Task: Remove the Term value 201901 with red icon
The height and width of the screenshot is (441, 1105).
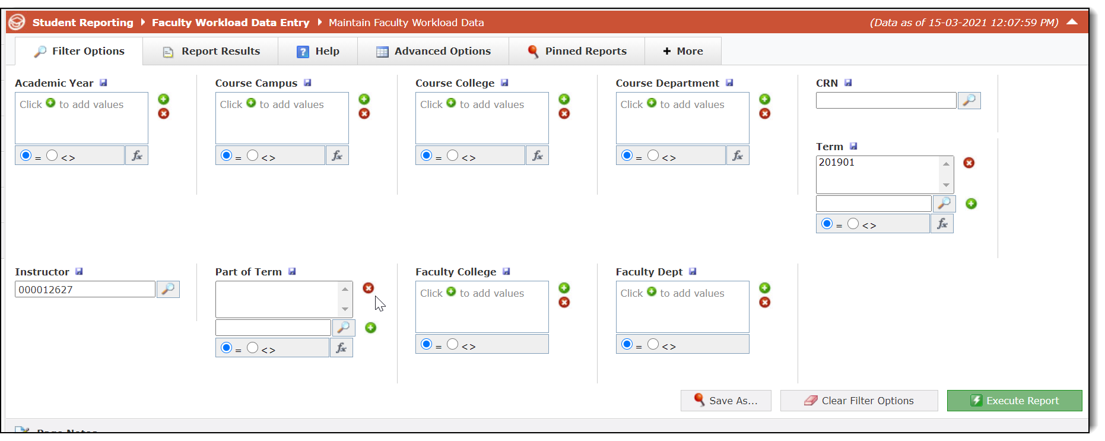Action: (x=970, y=163)
